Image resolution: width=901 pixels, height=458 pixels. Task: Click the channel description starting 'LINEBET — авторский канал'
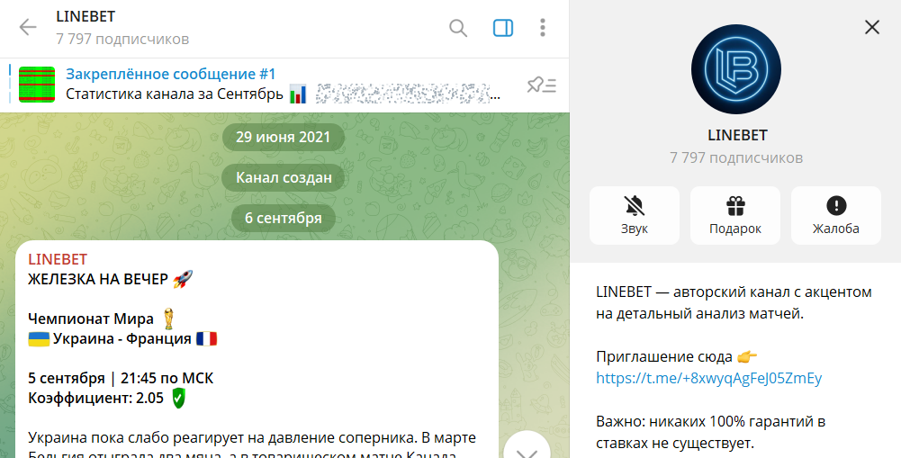[x=734, y=303]
